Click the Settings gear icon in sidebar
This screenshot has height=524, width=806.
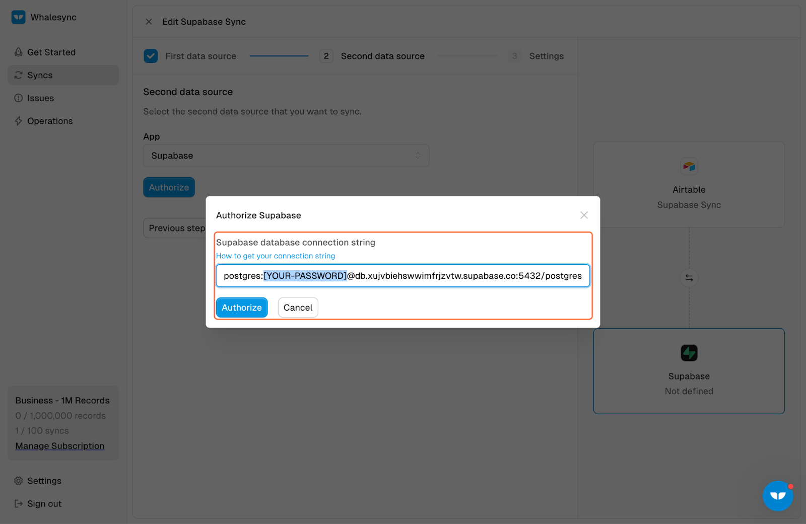pyautogui.click(x=19, y=481)
